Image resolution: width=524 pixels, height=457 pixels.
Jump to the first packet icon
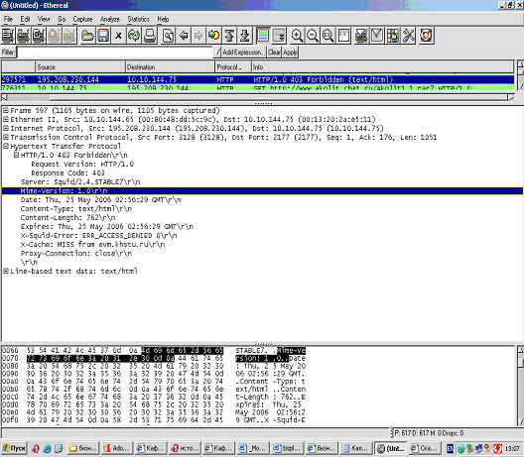click(x=229, y=36)
